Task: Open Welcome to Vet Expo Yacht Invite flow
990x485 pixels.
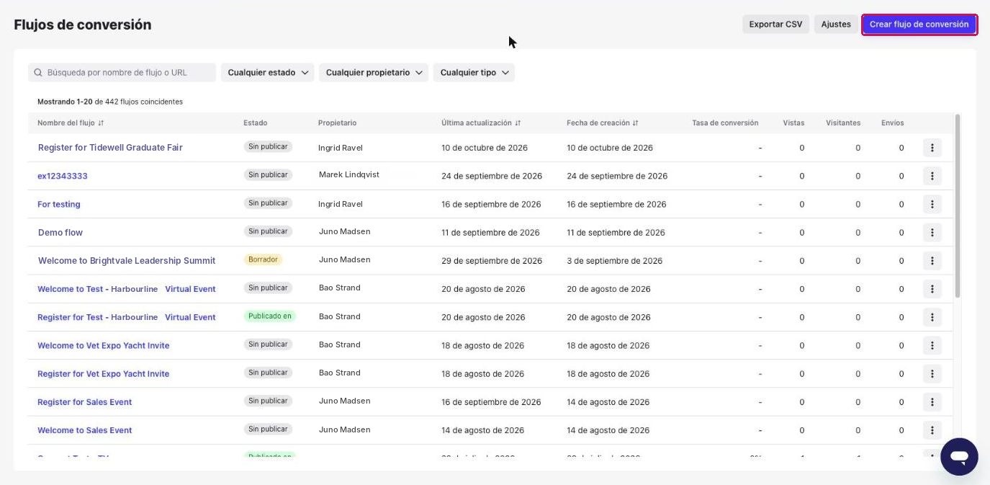Action: 104,345
